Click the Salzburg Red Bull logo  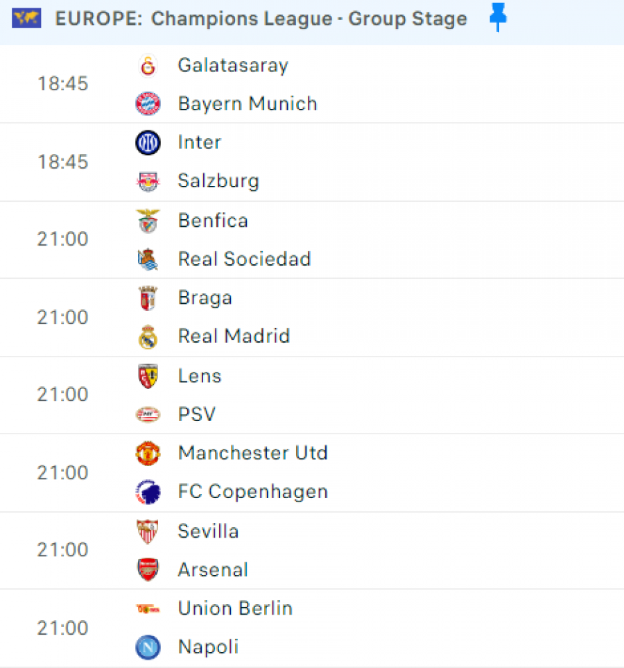point(148,182)
